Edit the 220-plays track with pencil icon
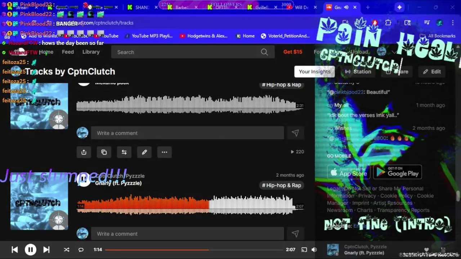 coord(144,152)
